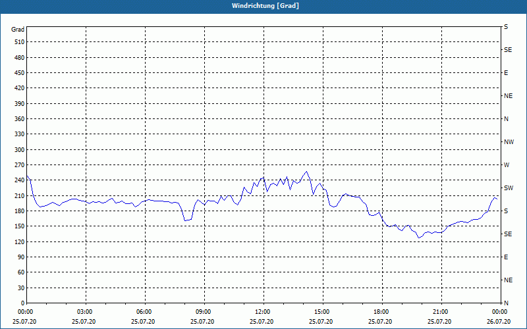Click the 510 value on the degree axis
527x329 pixels.
click(20, 42)
